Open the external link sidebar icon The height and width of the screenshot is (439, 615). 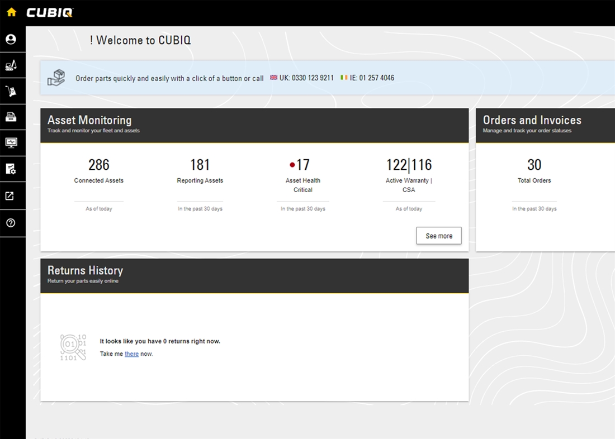[x=10, y=196]
